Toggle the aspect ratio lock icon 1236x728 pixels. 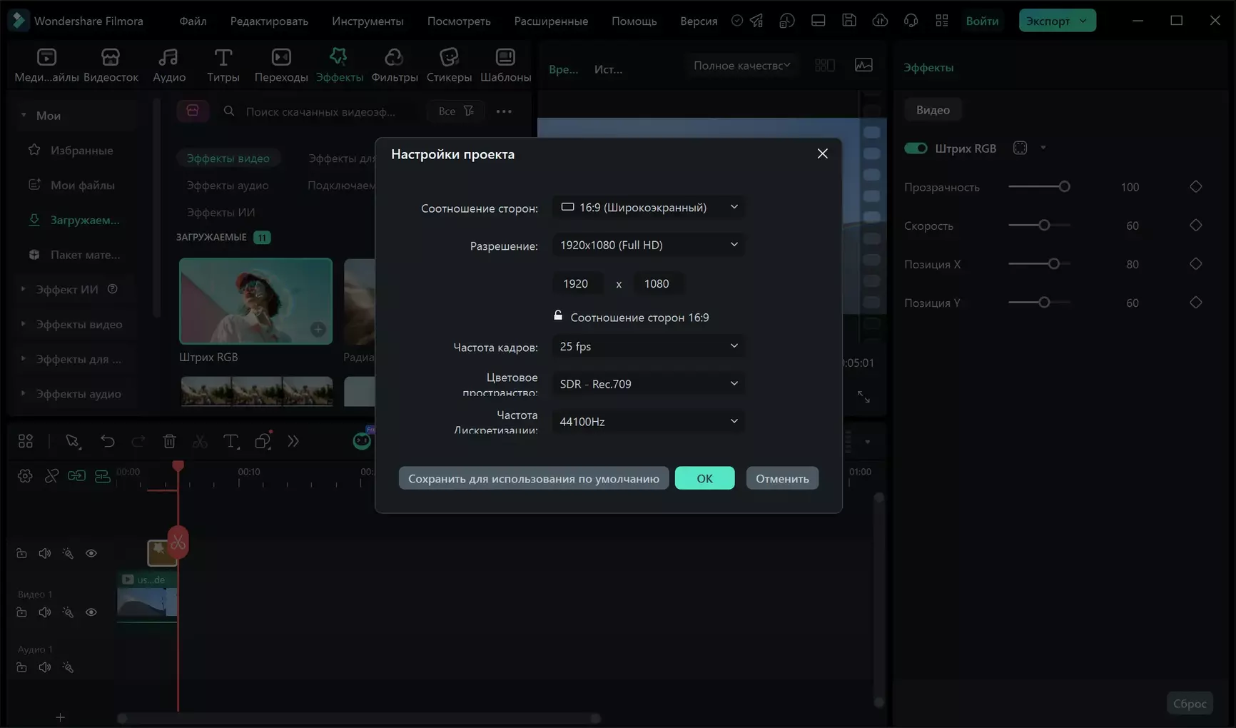coord(558,315)
